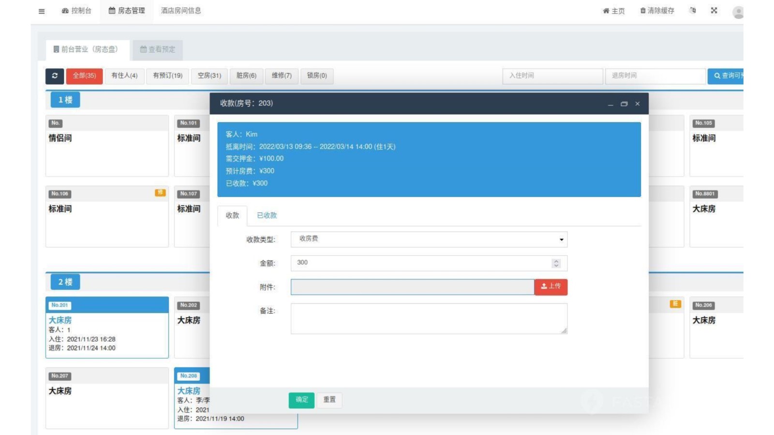
Task: Filter rooms by 全部(35)
Action: point(84,76)
